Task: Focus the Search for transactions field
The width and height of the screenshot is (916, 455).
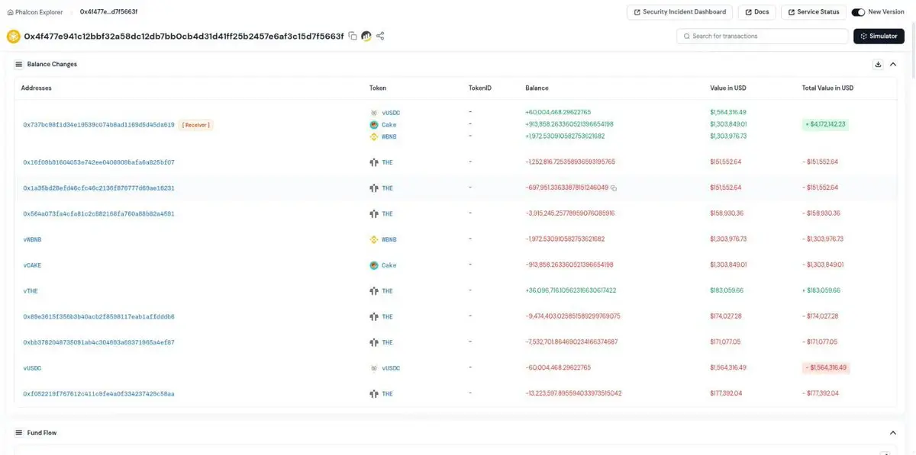Action: 763,36
